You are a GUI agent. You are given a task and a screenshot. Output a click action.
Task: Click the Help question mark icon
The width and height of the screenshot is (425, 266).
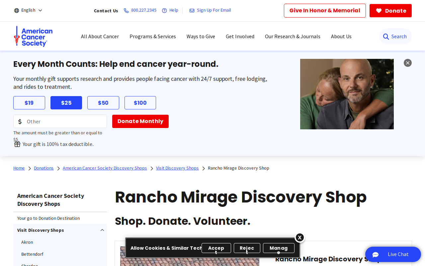click(x=164, y=11)
